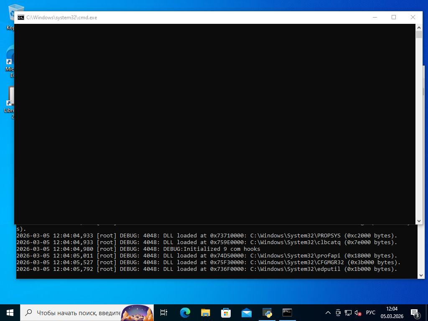Click the Windows Start button
The height and width of the screenshot is (321, 428).
tap(10, 312)
